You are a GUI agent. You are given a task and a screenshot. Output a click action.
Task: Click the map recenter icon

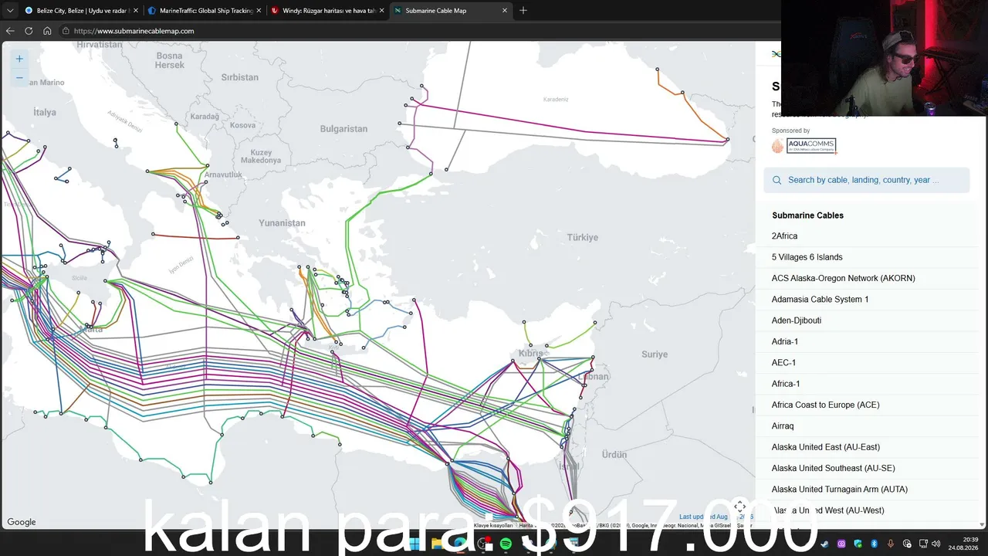click(x=739, y=507)
